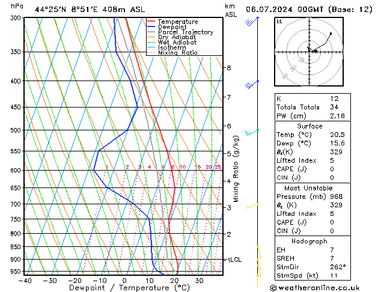Click the 'Surface' section heading
378x292 pixels.
pos(309,126)
